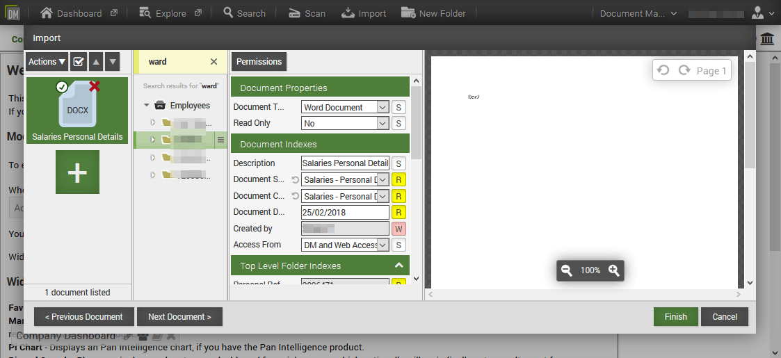Click the Document Properties section header
This screenshot has width=781, height=358.
(x=321, y=88)
